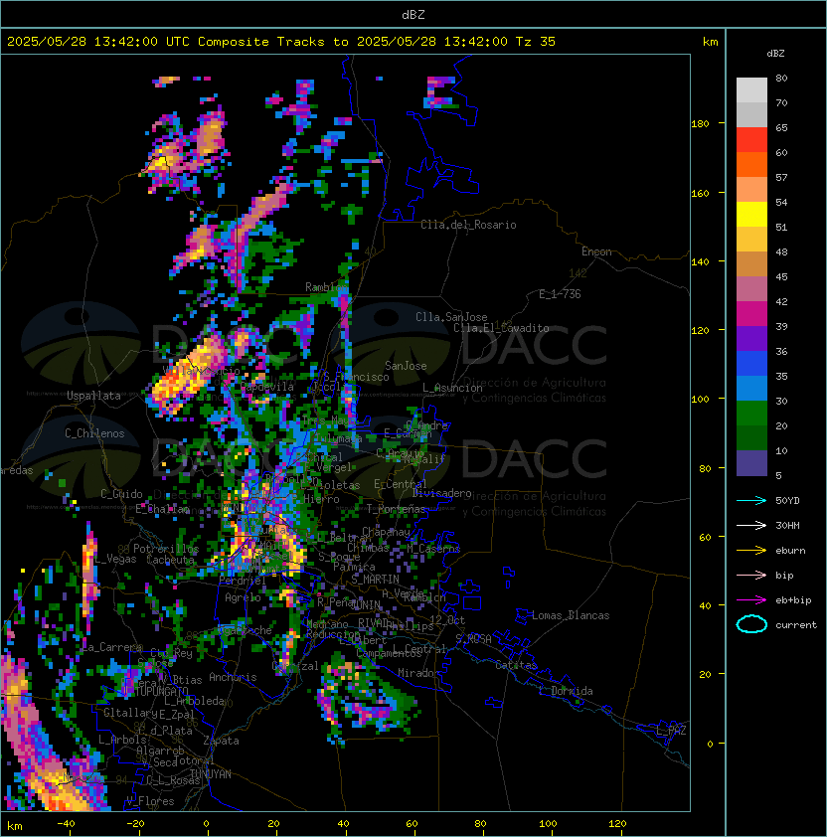The height and width of the screenshot is (837, 827).
Task: Click the La_Carrera map label
Action: 111,647
